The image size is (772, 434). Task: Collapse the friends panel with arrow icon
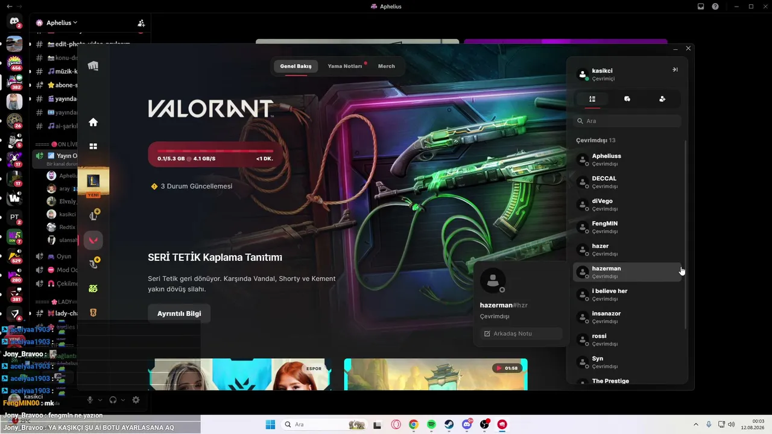[675, 70]
